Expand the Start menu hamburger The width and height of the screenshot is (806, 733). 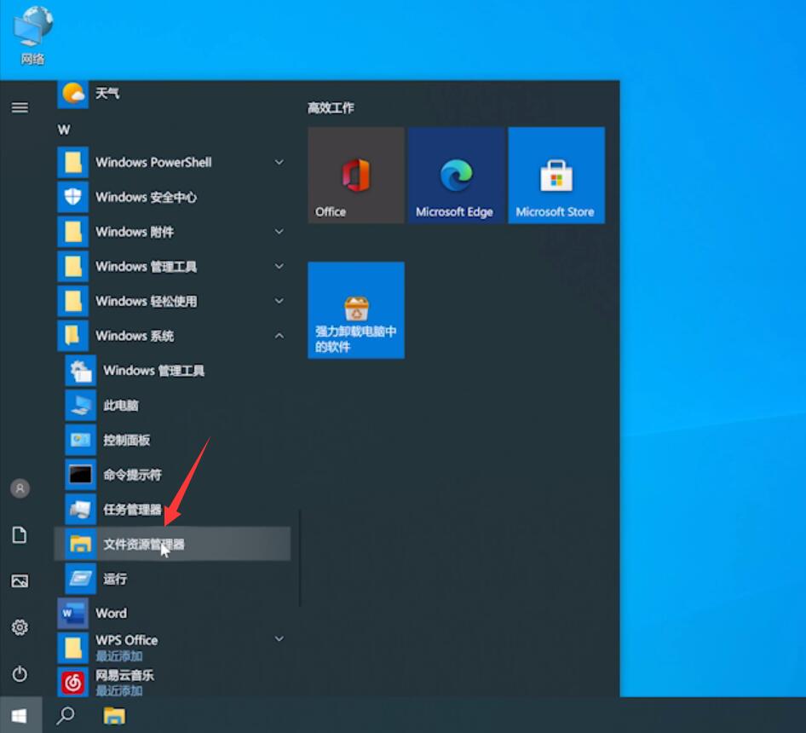coord(20,107)
